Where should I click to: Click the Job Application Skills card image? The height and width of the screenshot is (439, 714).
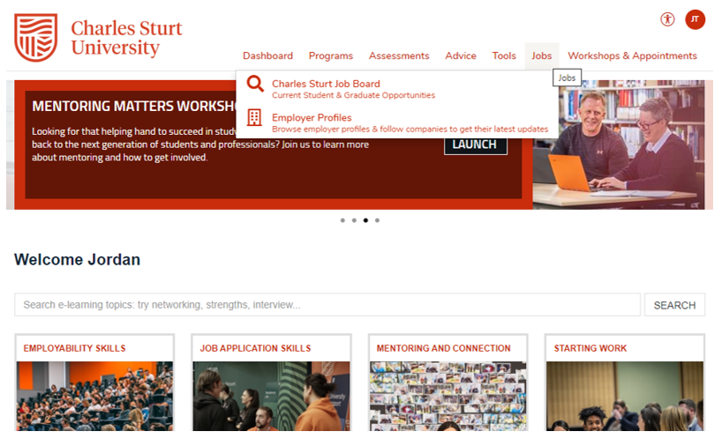[272, 396]
